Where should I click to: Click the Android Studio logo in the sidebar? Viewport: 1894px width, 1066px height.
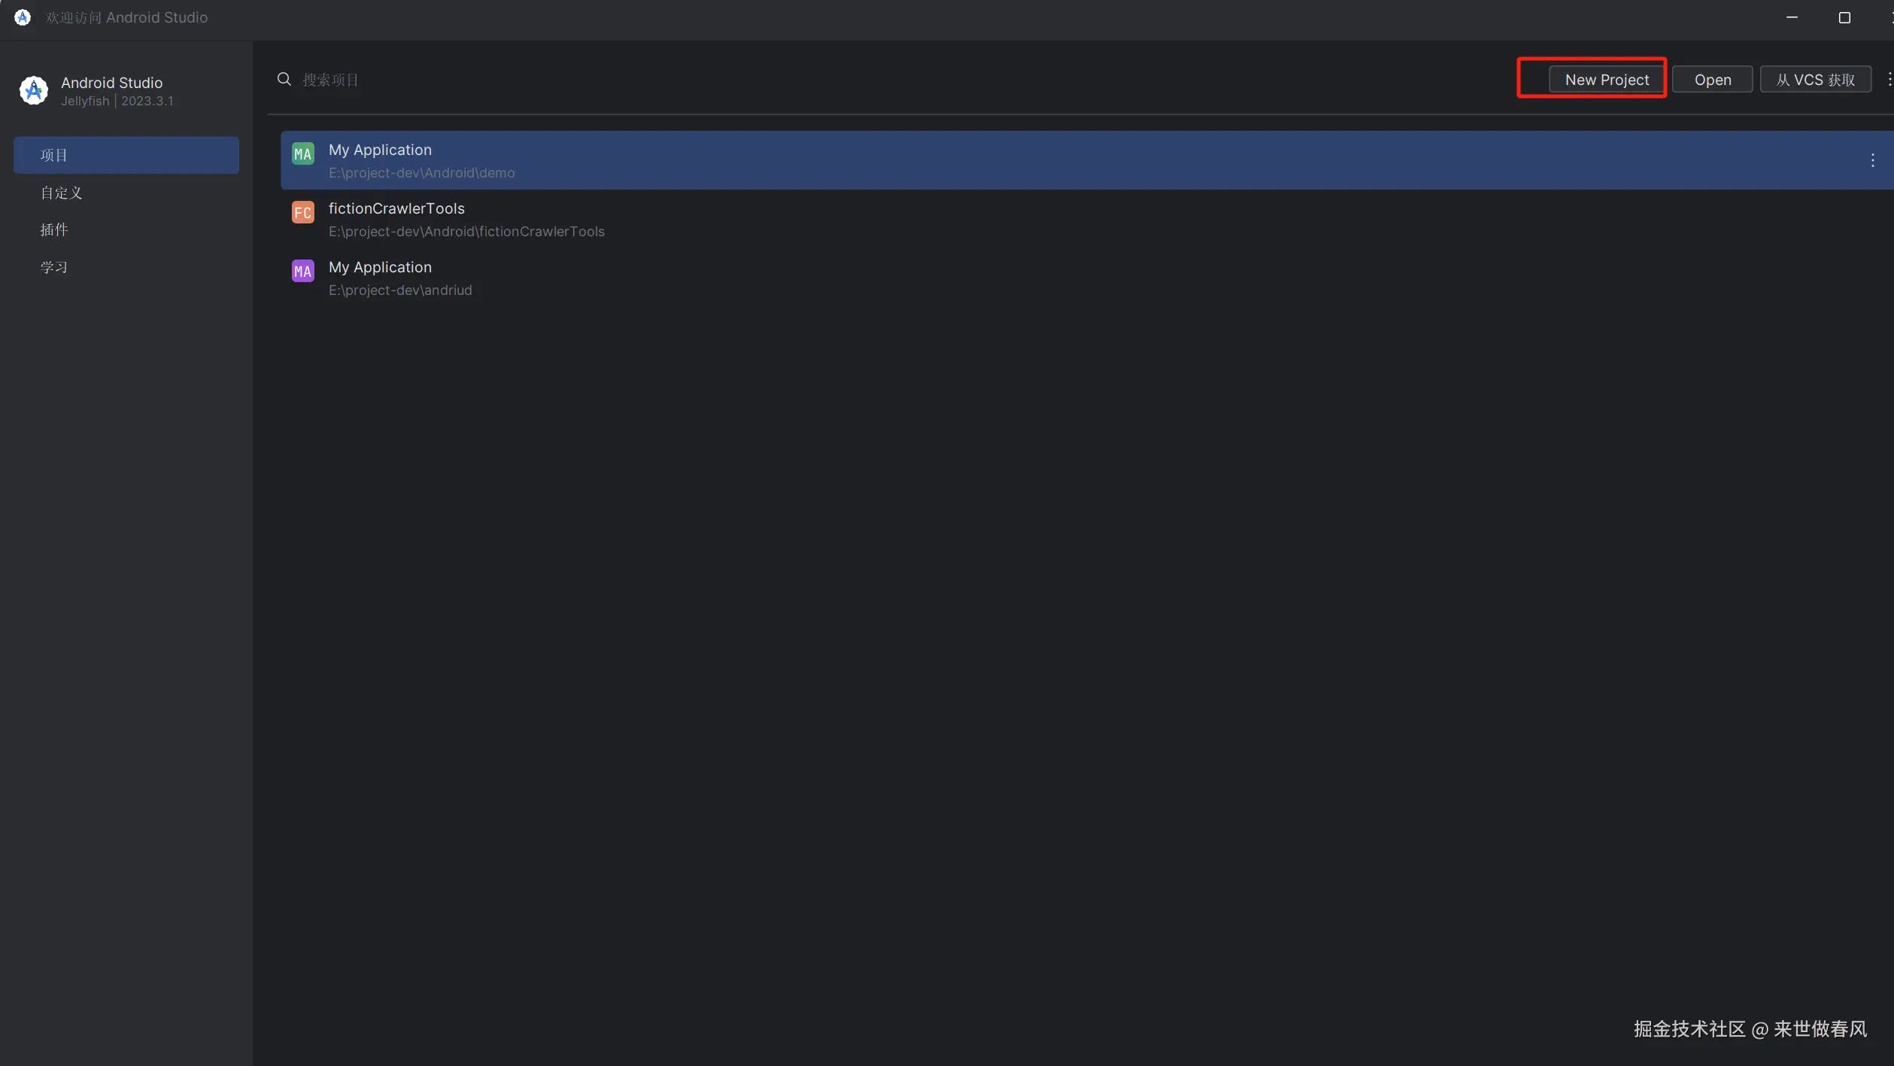33,90
